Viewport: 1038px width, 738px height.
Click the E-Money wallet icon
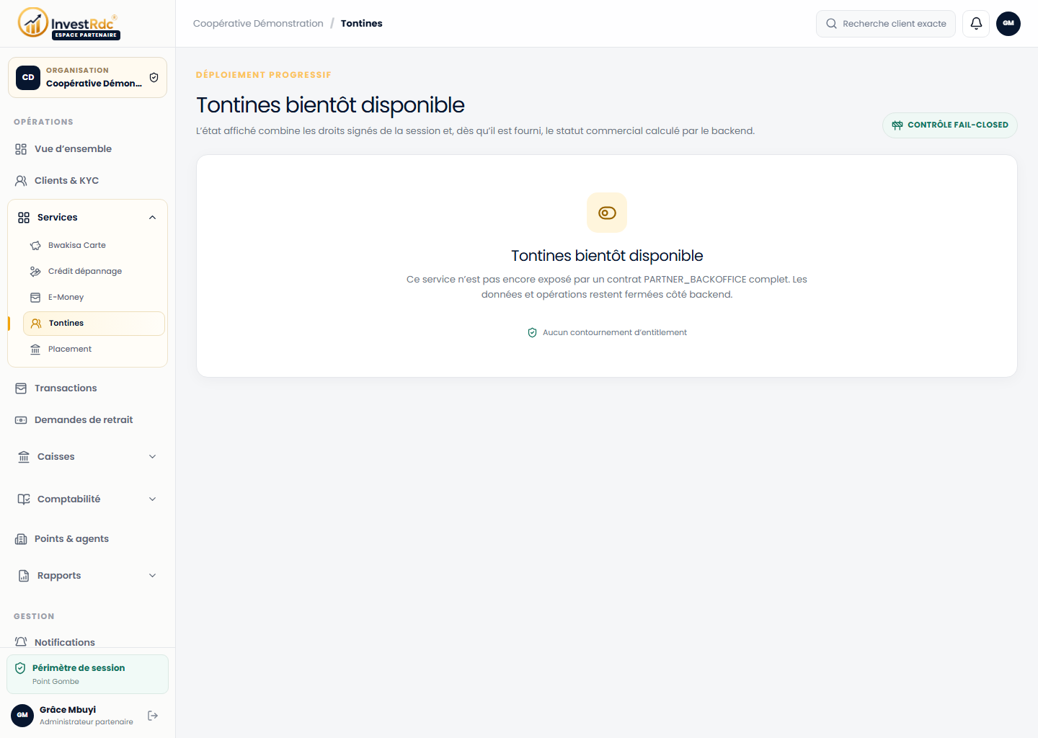35,298
